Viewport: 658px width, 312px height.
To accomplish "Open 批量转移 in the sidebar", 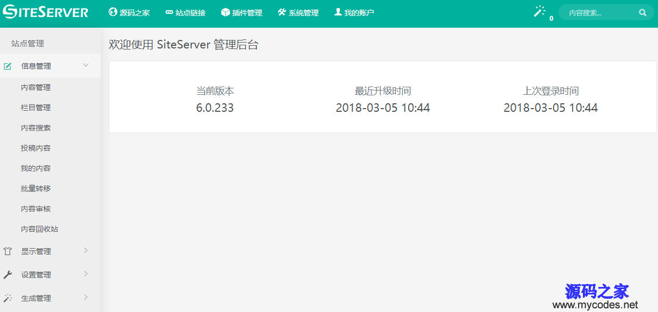I will tap(36, 188).
